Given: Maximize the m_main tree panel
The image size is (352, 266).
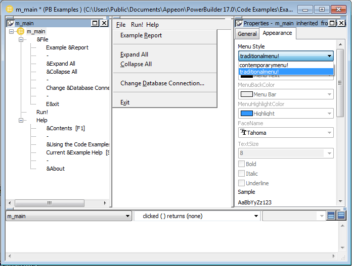Looking at the screenshot, I should pyautogui.click(x=95, y=23).
